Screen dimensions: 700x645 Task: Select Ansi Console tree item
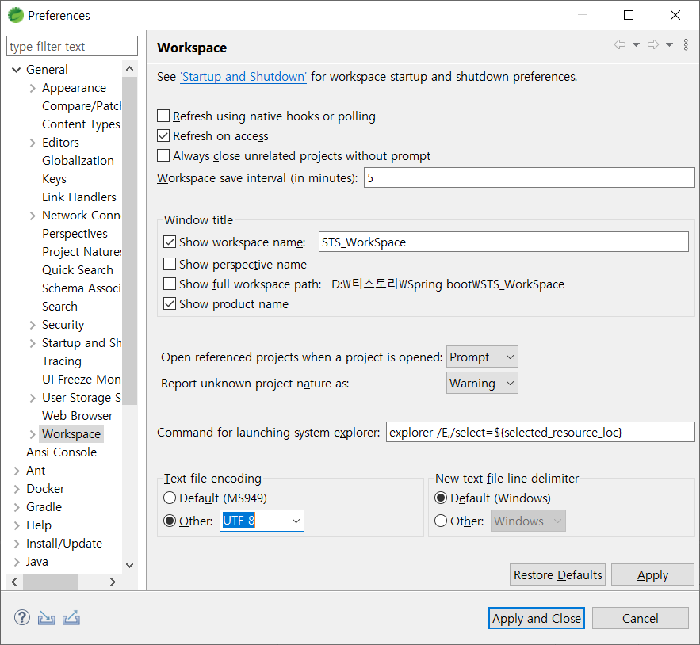point(62,452)
